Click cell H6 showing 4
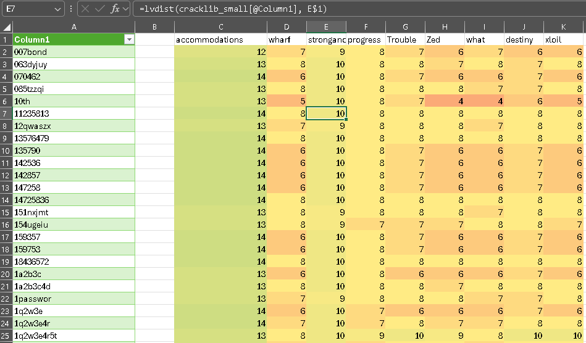Screen dimensions: 586x343 (445, 101)
